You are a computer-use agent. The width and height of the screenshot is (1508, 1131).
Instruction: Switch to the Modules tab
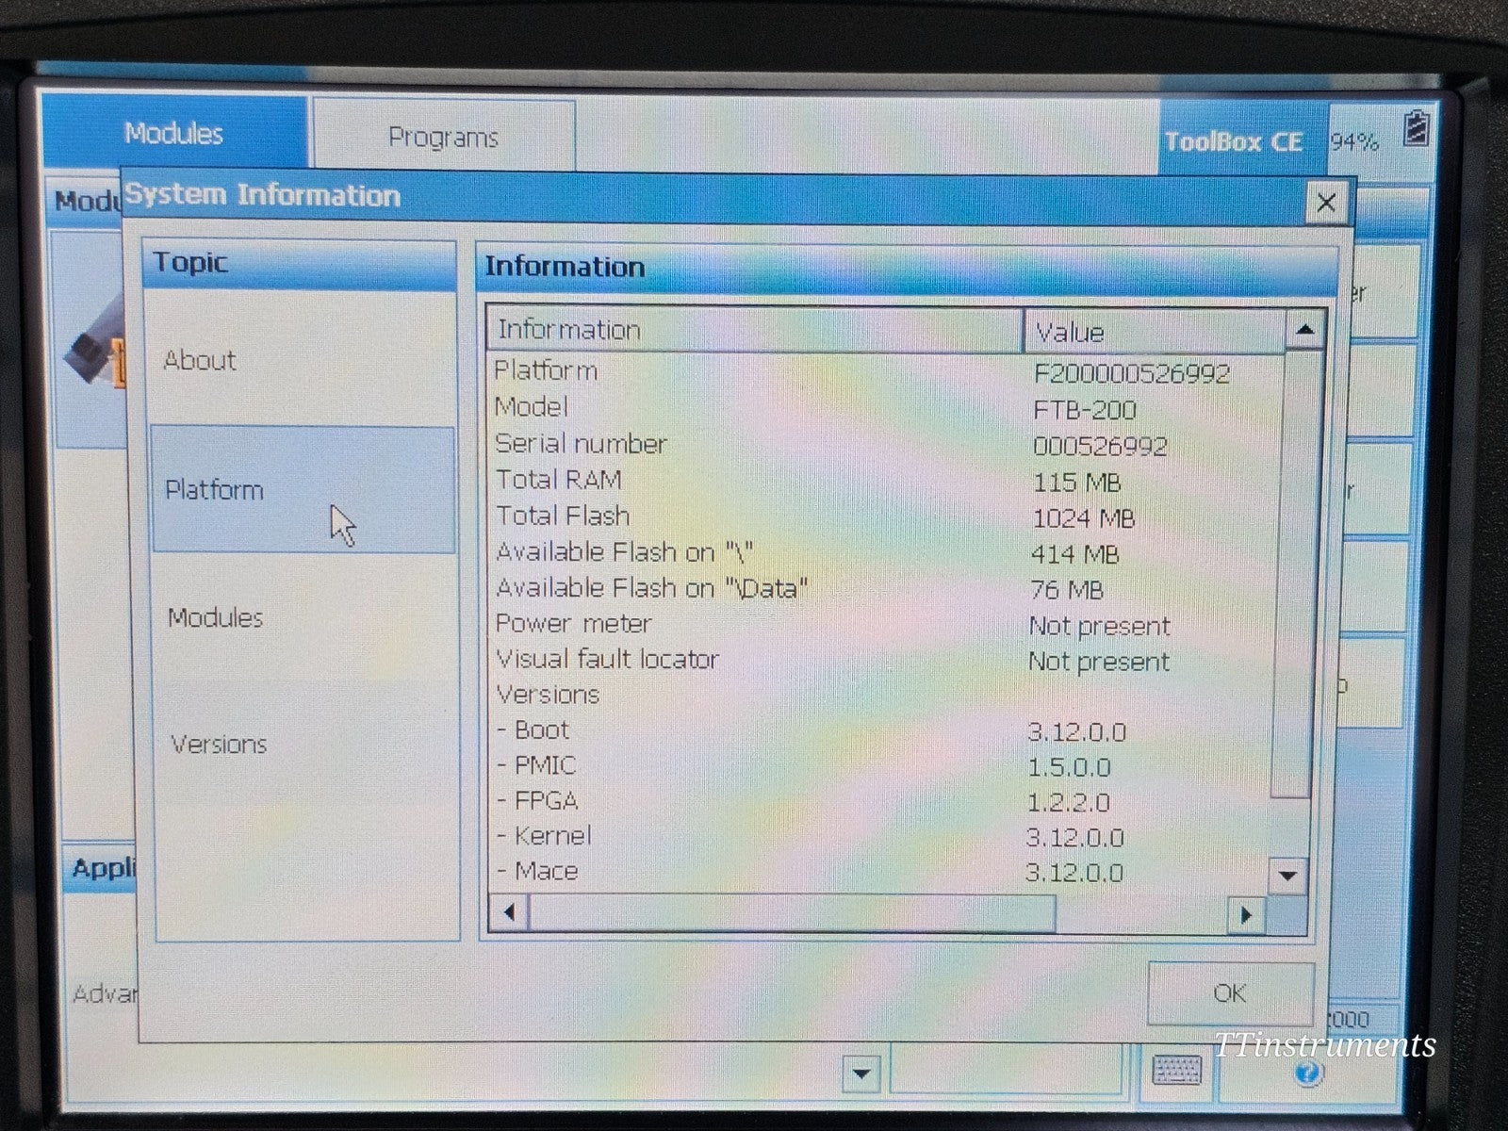click(x=174, y=133)
